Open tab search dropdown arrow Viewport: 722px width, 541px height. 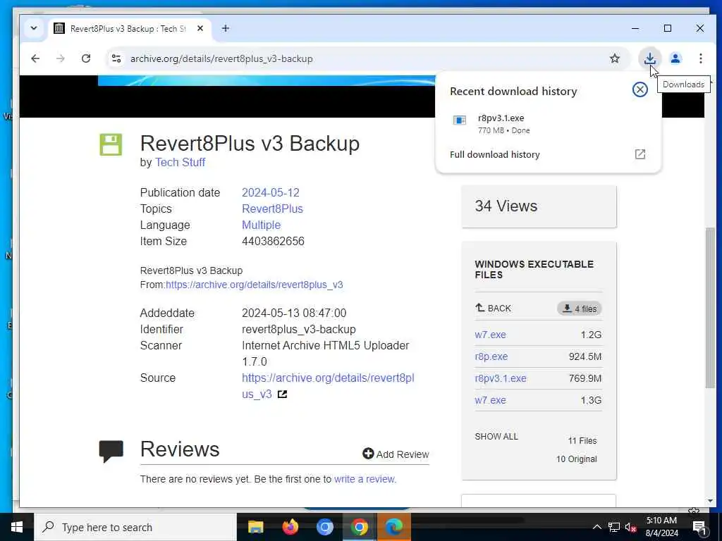(34, 28)
